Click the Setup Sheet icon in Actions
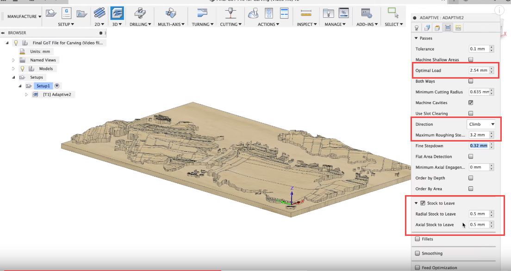The width and height of the screenshot is (511, 271). (284, 13)
